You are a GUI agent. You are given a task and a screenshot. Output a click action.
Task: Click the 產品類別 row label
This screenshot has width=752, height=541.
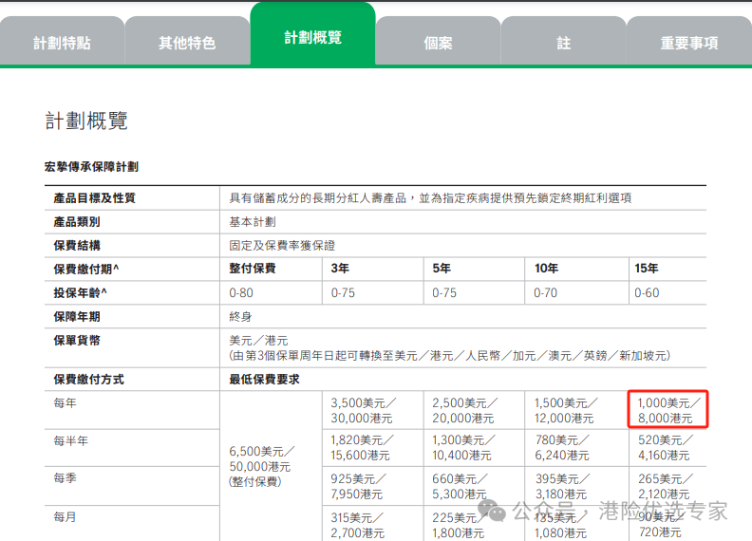click(77, 222)
